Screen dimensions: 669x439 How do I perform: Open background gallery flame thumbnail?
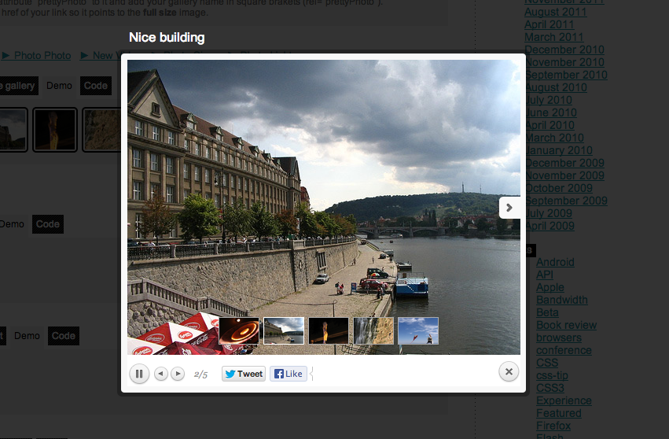click(x=55, y=130)
